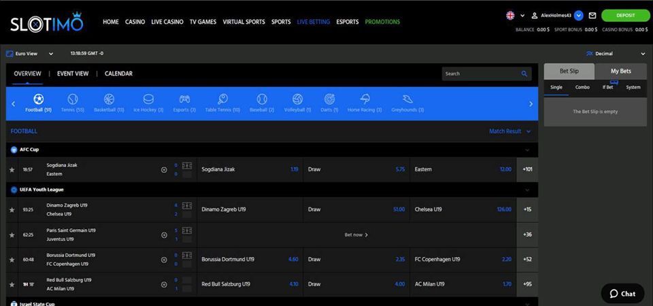Click the search magnifier icon

pos(524,73)
